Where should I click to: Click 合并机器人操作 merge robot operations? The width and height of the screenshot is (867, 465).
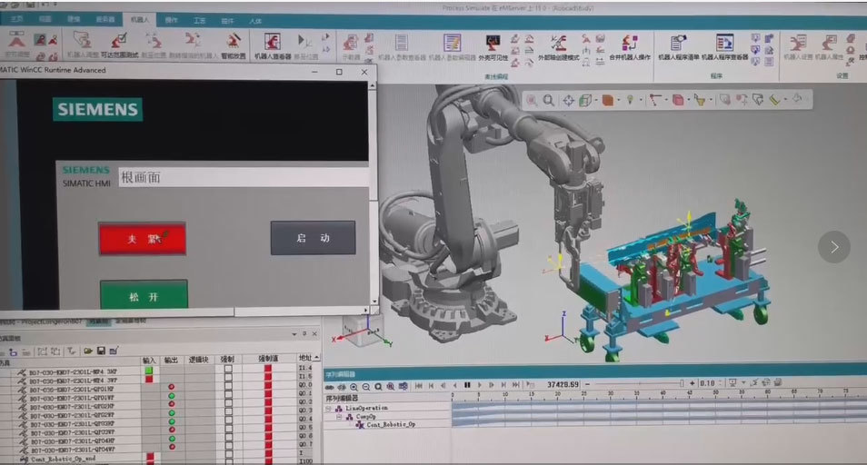tap(629, 46)
